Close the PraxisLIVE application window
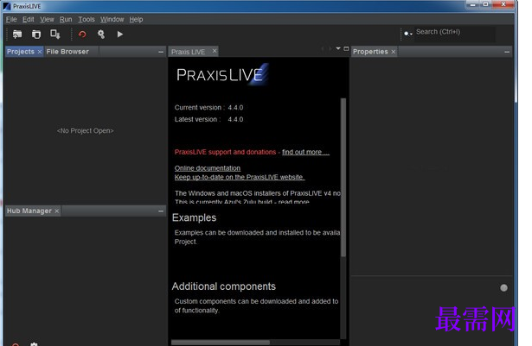532x346 pixels. 503,4
